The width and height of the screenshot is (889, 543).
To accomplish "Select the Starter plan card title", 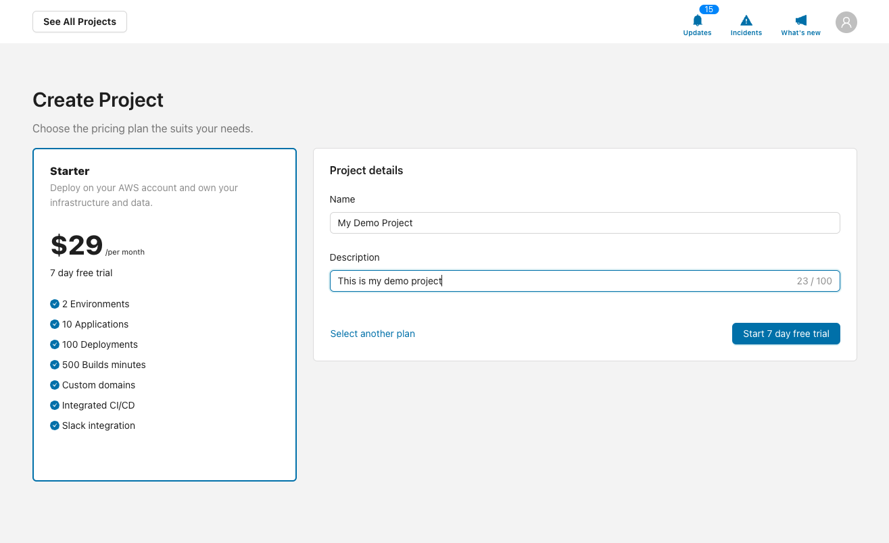I will click(x=70, y=171).
